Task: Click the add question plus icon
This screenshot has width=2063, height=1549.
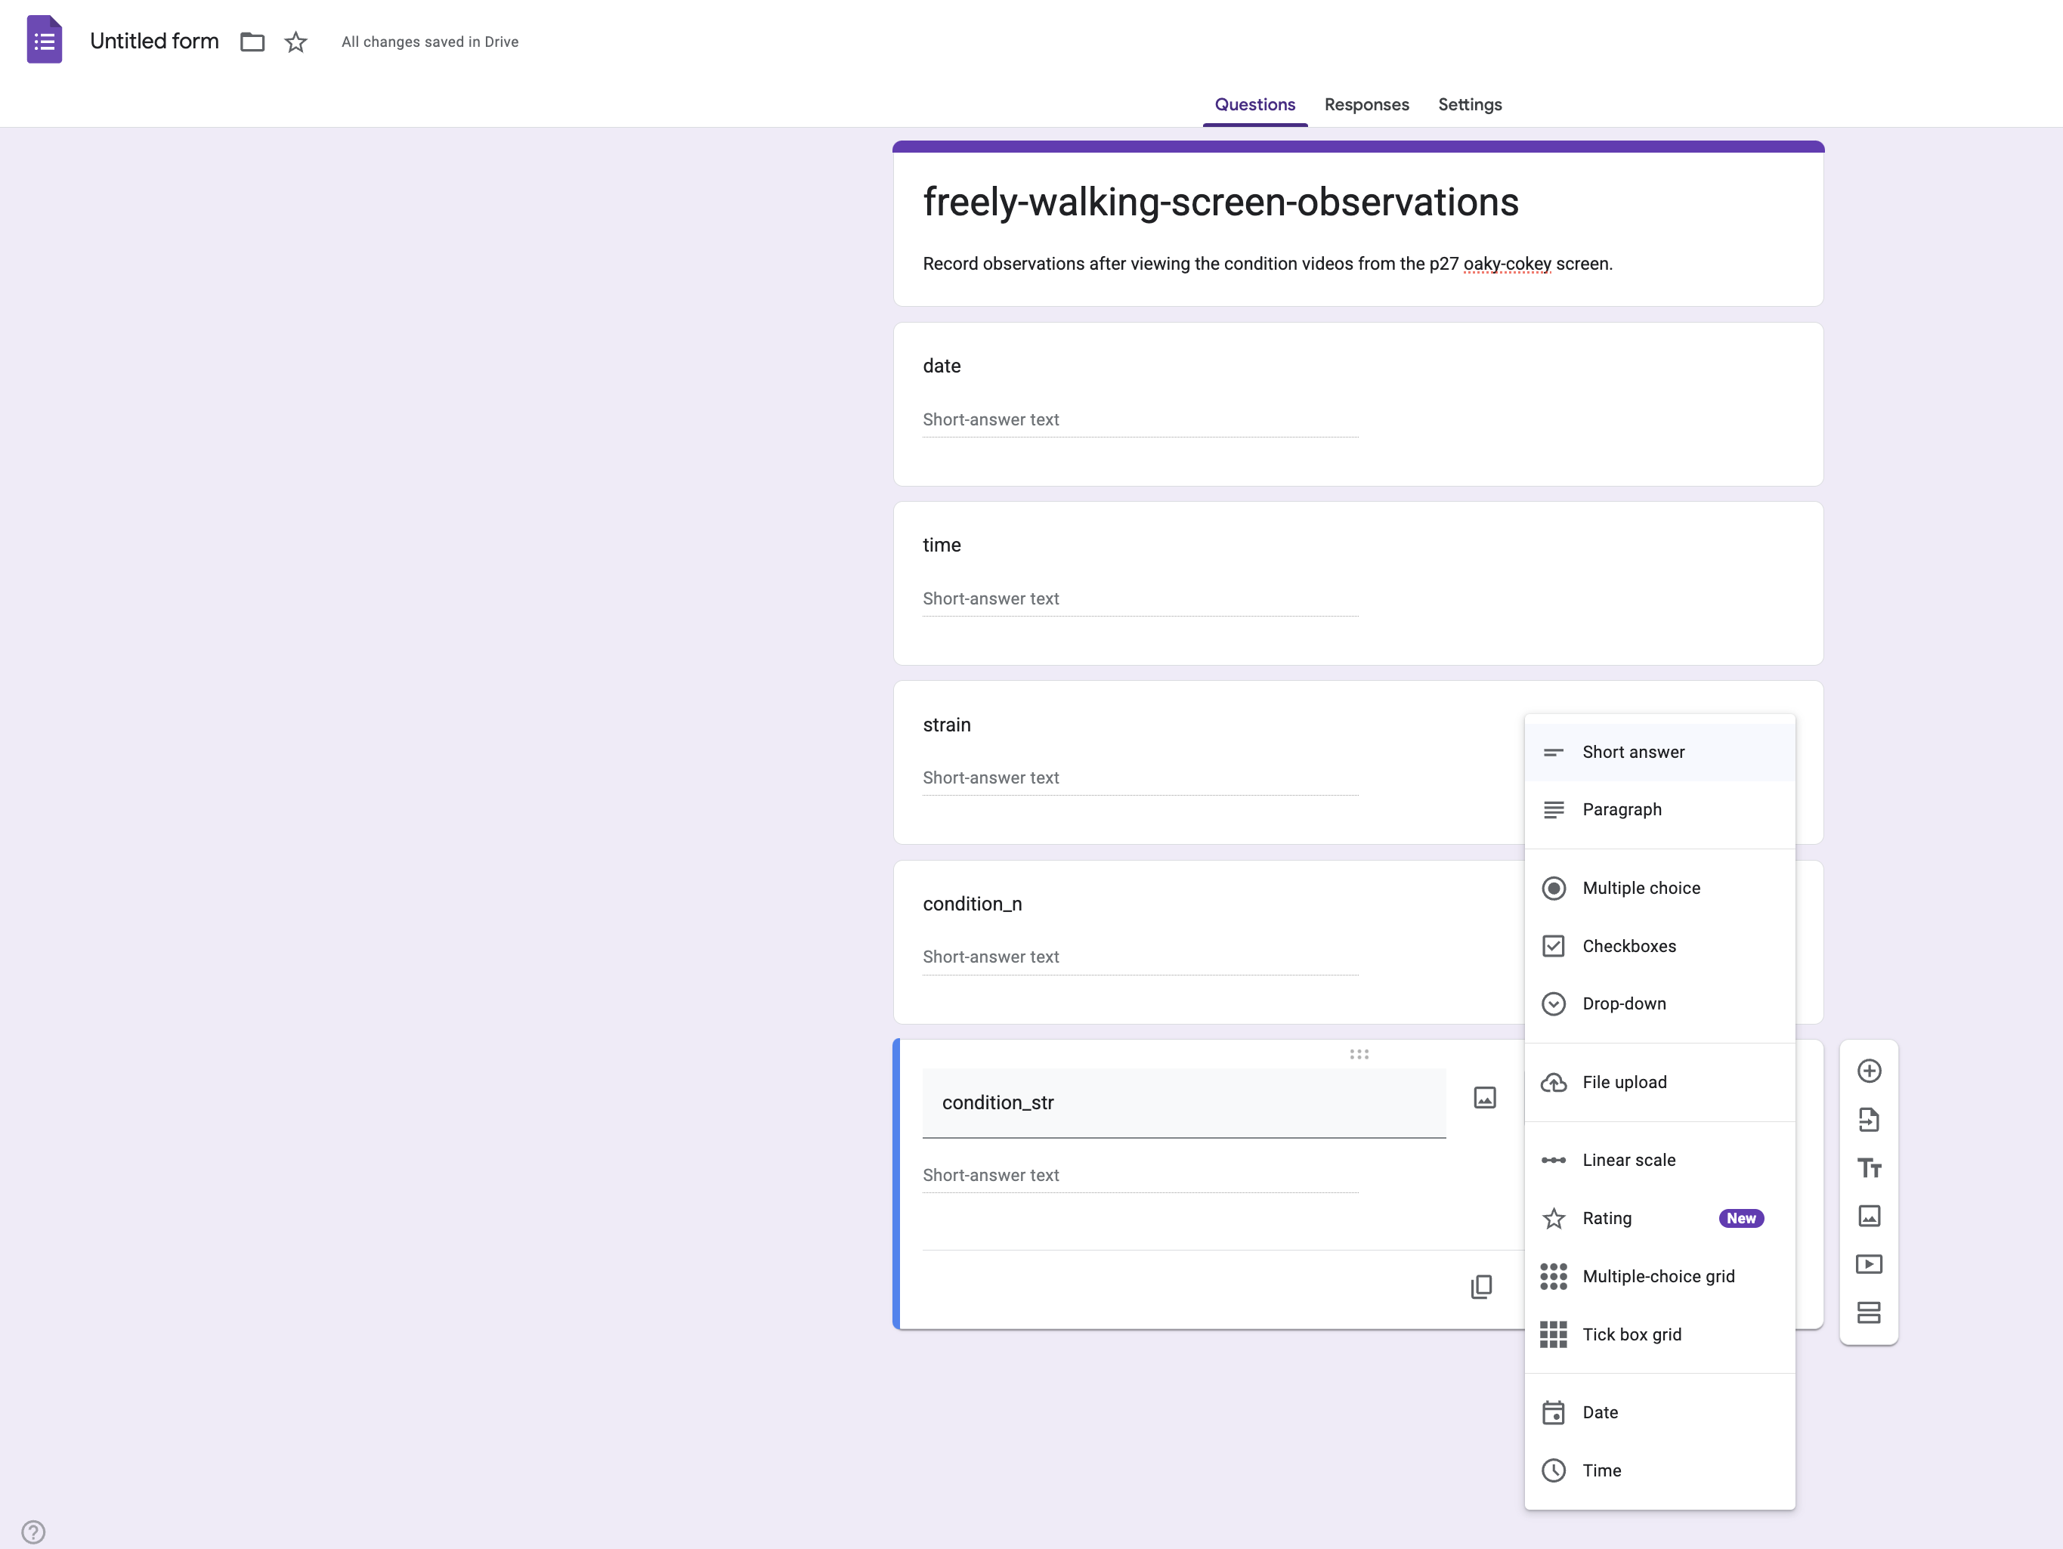Action: point(1868,1071)
